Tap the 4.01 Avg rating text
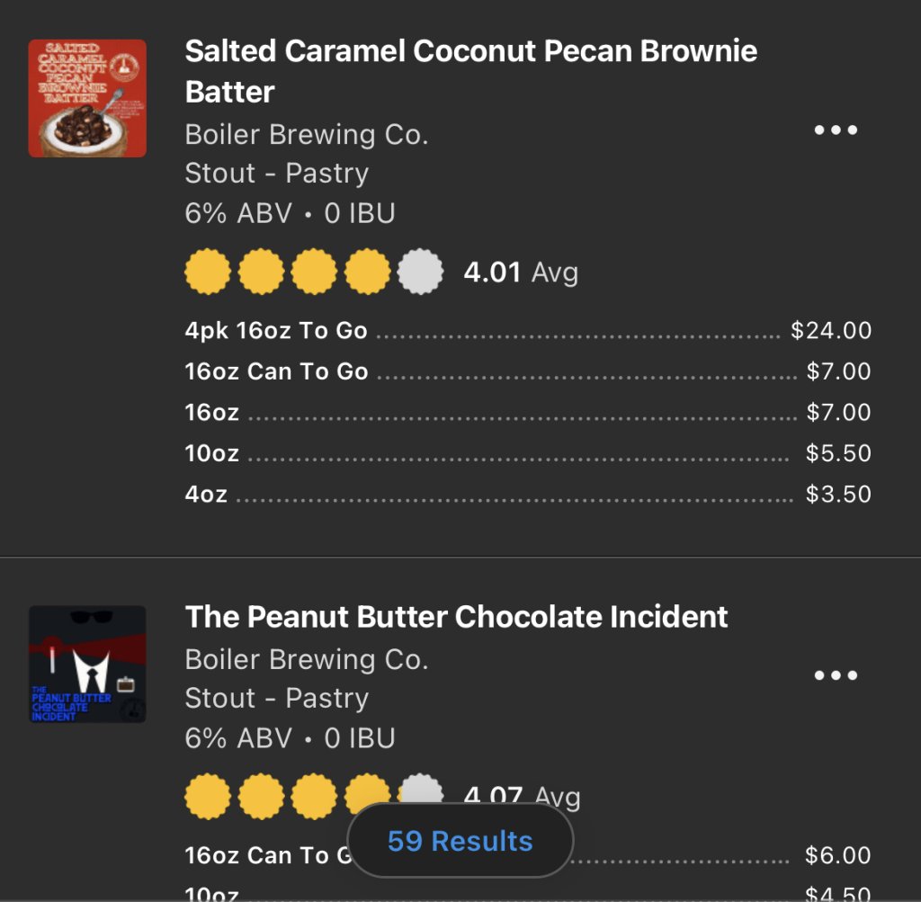The width and height of the screenshot is (921, 902). click(520, 272)
